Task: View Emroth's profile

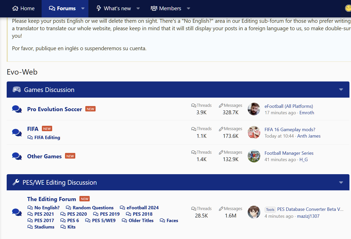Action: [307, 113]
